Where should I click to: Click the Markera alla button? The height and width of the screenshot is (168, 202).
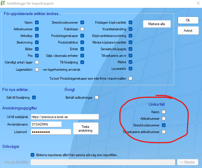point(157,24)
